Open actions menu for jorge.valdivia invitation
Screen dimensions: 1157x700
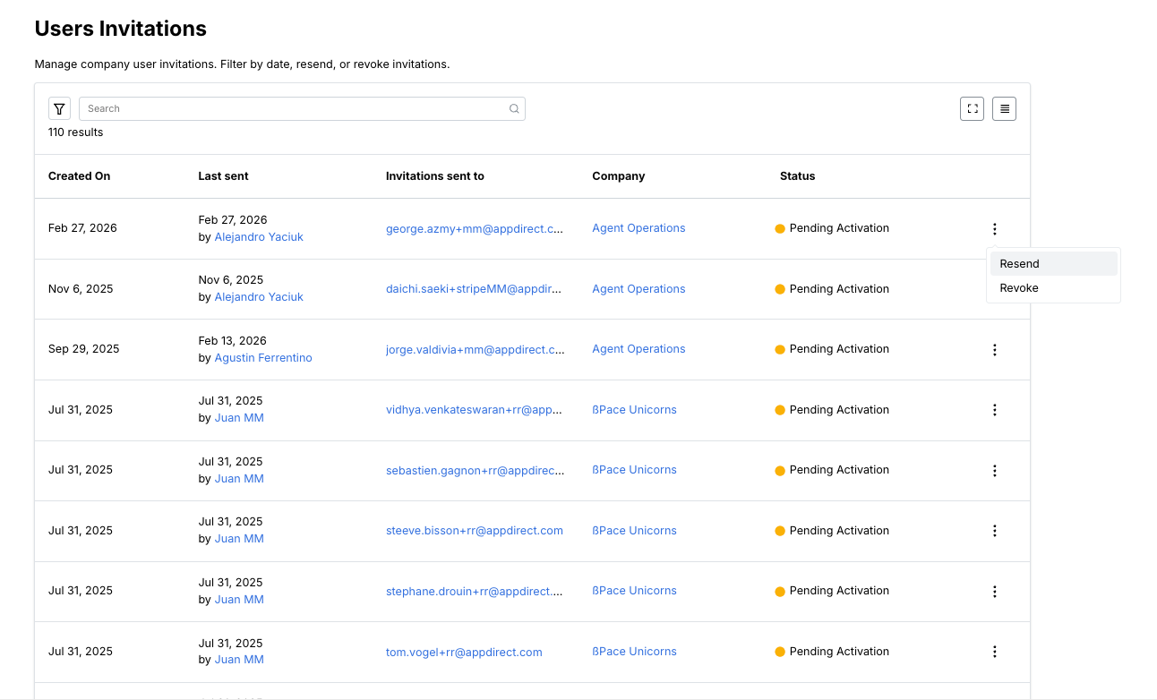coord(994,350)
